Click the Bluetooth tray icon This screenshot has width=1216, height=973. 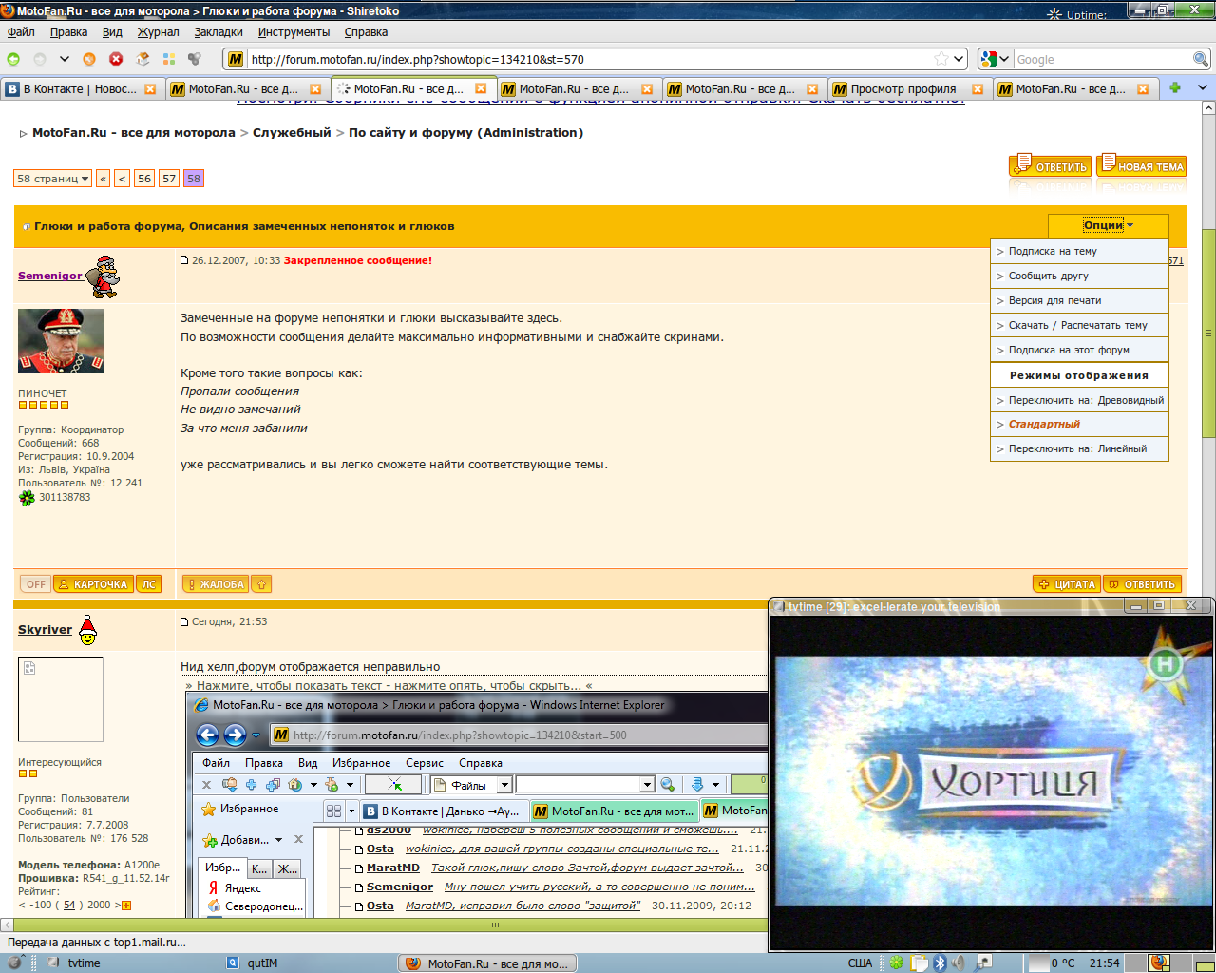[940, 963]
